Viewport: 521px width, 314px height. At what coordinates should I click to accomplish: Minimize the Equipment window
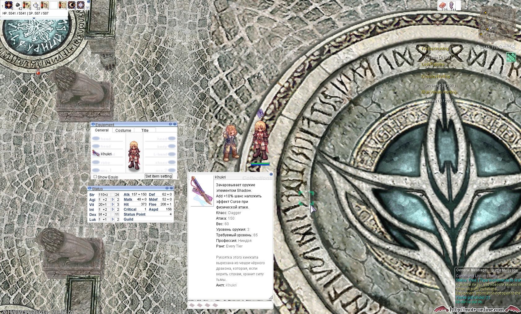coord(170,124)
